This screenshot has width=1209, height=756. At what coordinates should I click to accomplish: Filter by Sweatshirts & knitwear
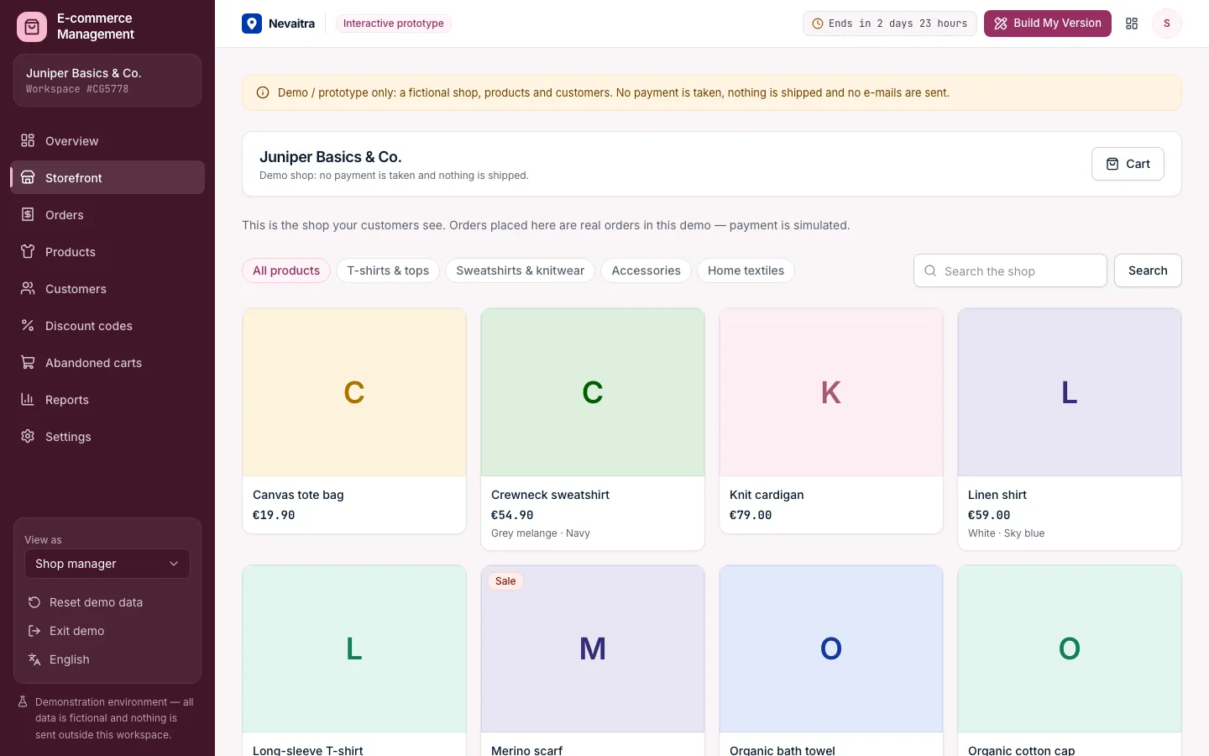[521, 270]
